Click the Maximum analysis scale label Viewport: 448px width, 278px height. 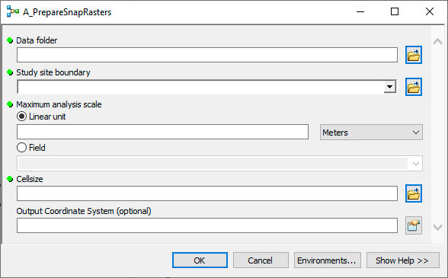(x=59, y=104)
